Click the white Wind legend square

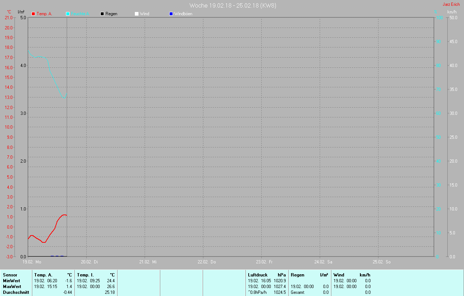pos(137,14)
